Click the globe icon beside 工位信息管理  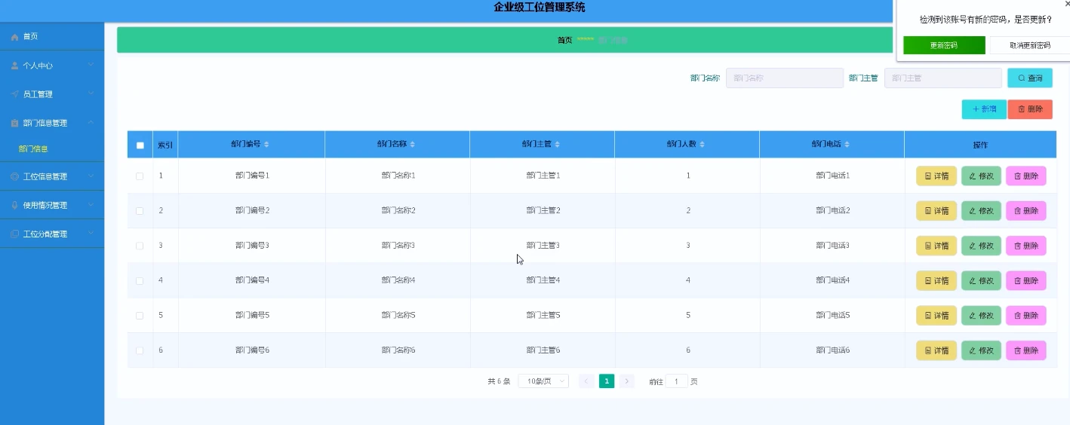click(x=14, y=176)
